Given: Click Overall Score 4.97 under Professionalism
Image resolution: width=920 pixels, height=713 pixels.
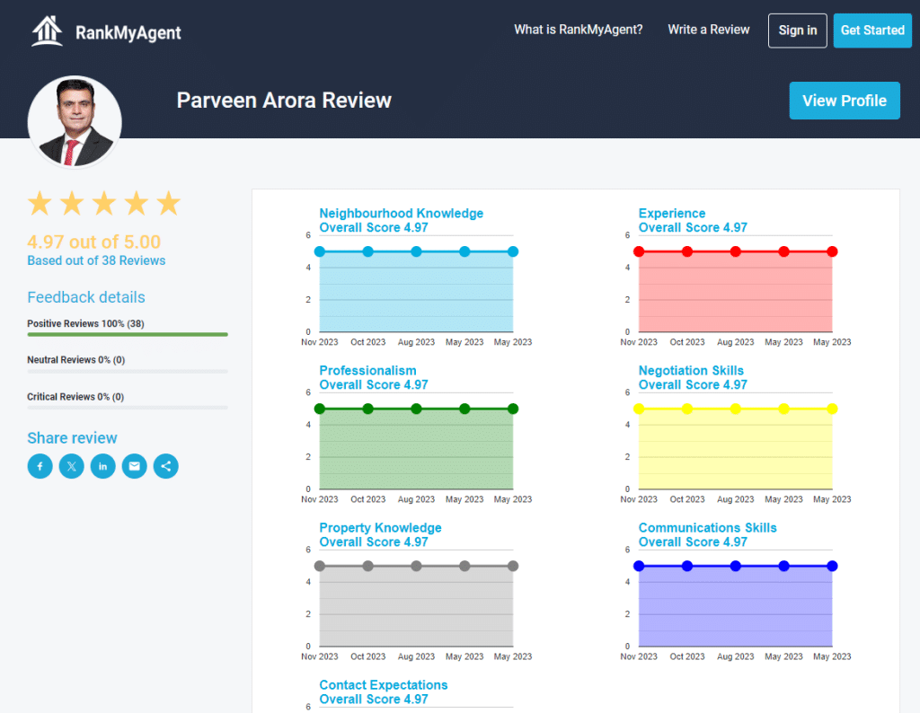Looking at the screenshot, I should [x=373, y=384].
